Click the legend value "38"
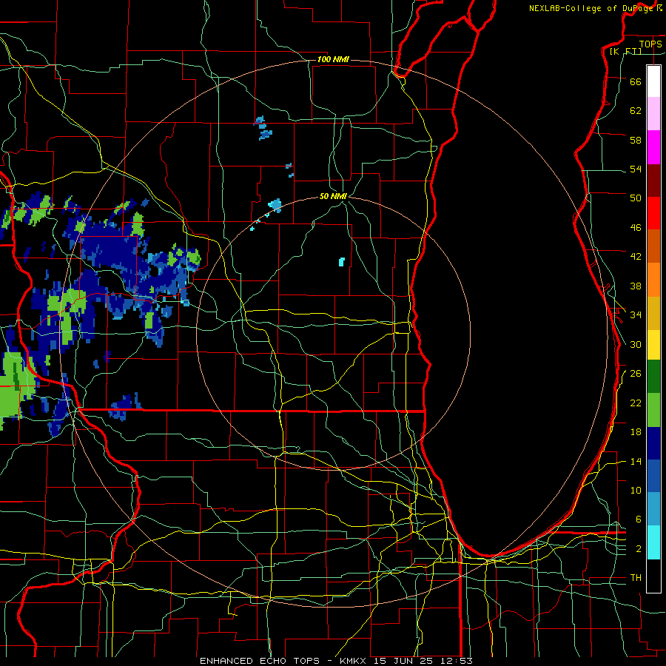 click(x=636, y=286)
